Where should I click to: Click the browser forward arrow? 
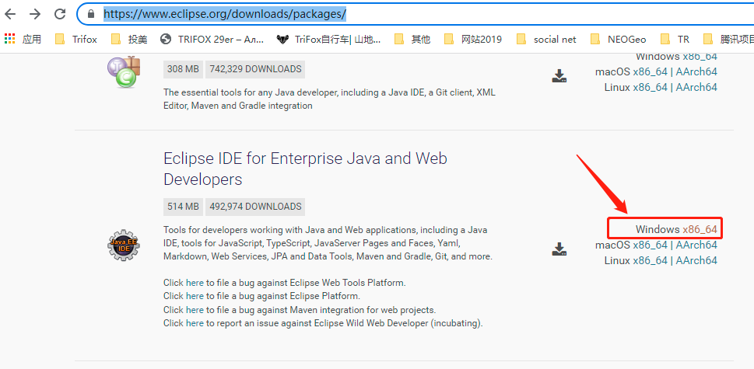pyautogui.click(x=35, y=14)
